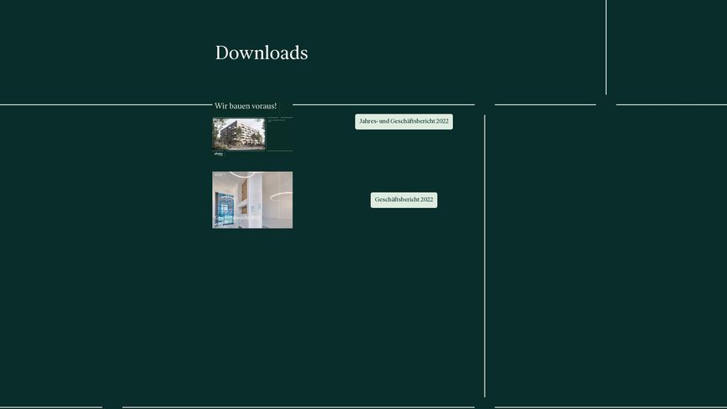
Task: Click the small logo beneath the building photo
Action: 219,154
